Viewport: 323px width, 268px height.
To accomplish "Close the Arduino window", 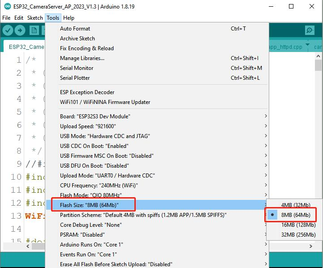I will 312,6.
